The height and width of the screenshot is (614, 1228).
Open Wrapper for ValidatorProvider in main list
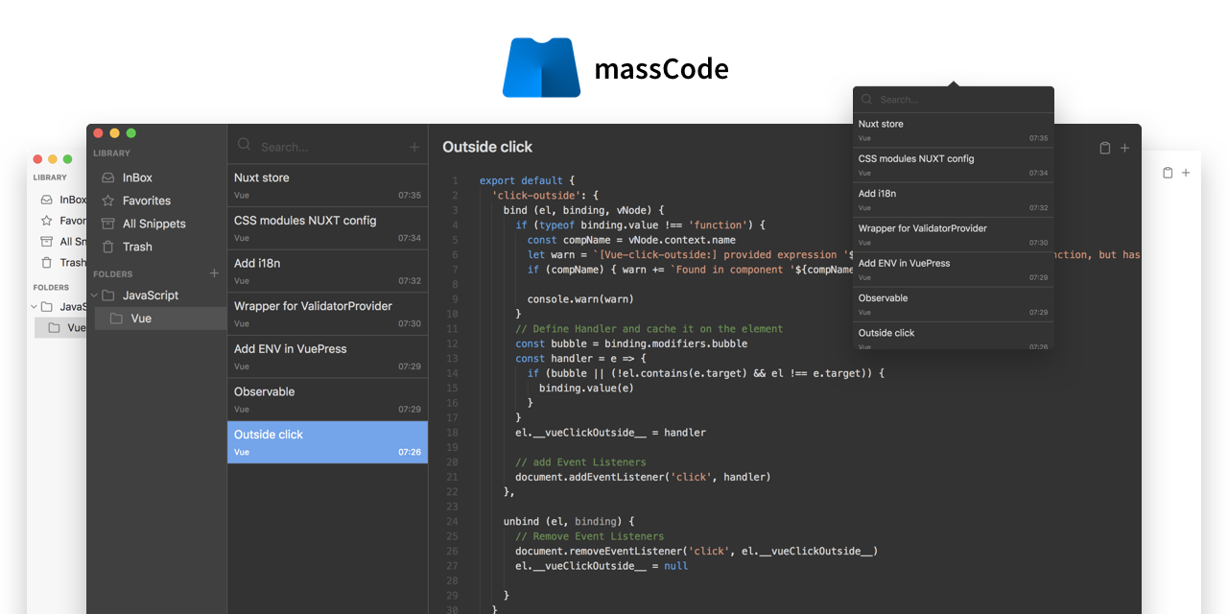pyautogui.click(x=327, y=314)
